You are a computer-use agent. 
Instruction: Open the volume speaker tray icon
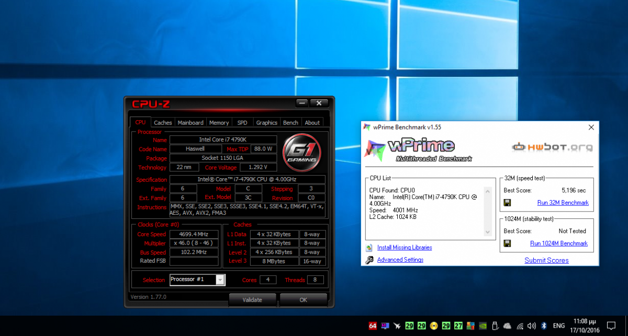pyautogui.click(x=531, y=326)
